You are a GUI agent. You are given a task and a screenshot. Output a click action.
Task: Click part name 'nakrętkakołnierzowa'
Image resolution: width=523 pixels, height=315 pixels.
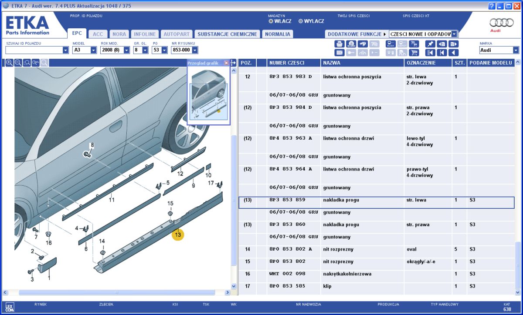(347, 274)
